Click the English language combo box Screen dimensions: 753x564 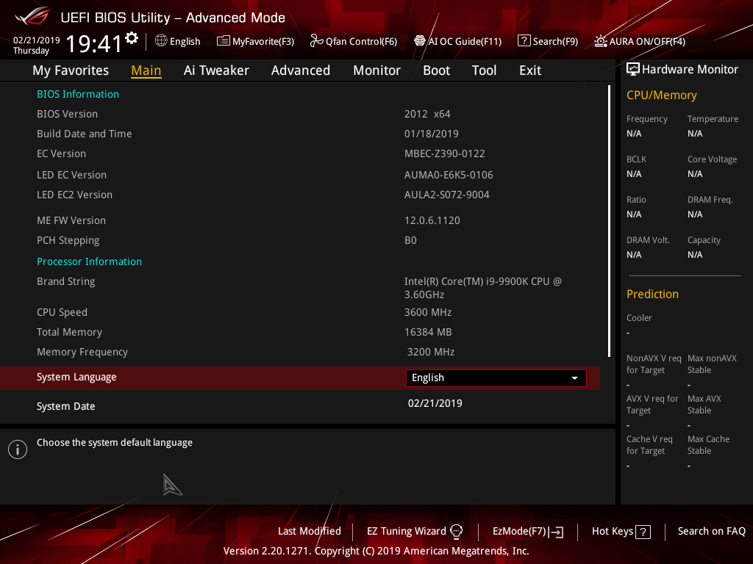click(496, 378)
